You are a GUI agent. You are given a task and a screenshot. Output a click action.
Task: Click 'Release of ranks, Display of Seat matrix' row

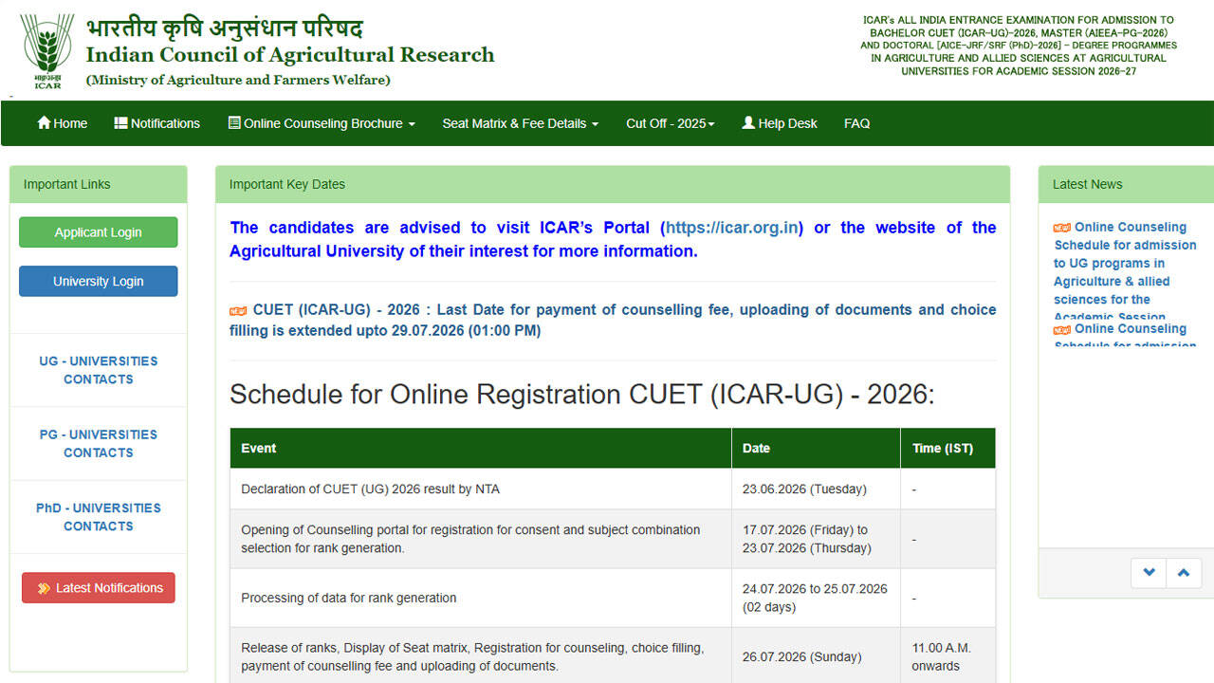coord(472,656)
